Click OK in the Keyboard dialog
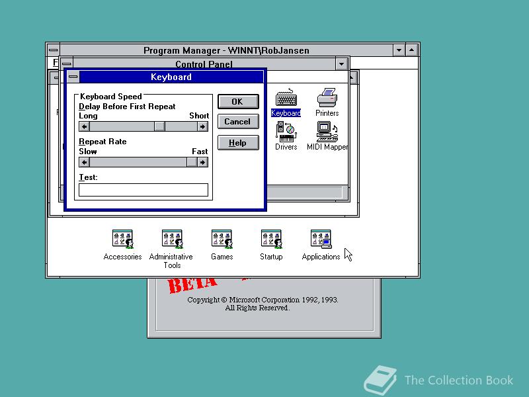This screenshot has width=529, height=397. point(238,102)
